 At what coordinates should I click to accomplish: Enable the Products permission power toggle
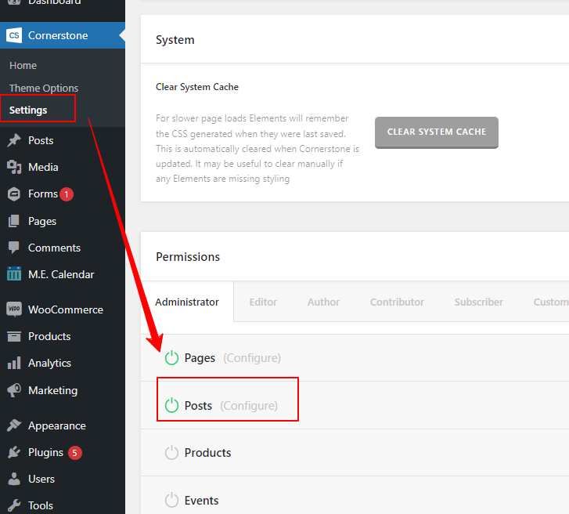[171, 453]
